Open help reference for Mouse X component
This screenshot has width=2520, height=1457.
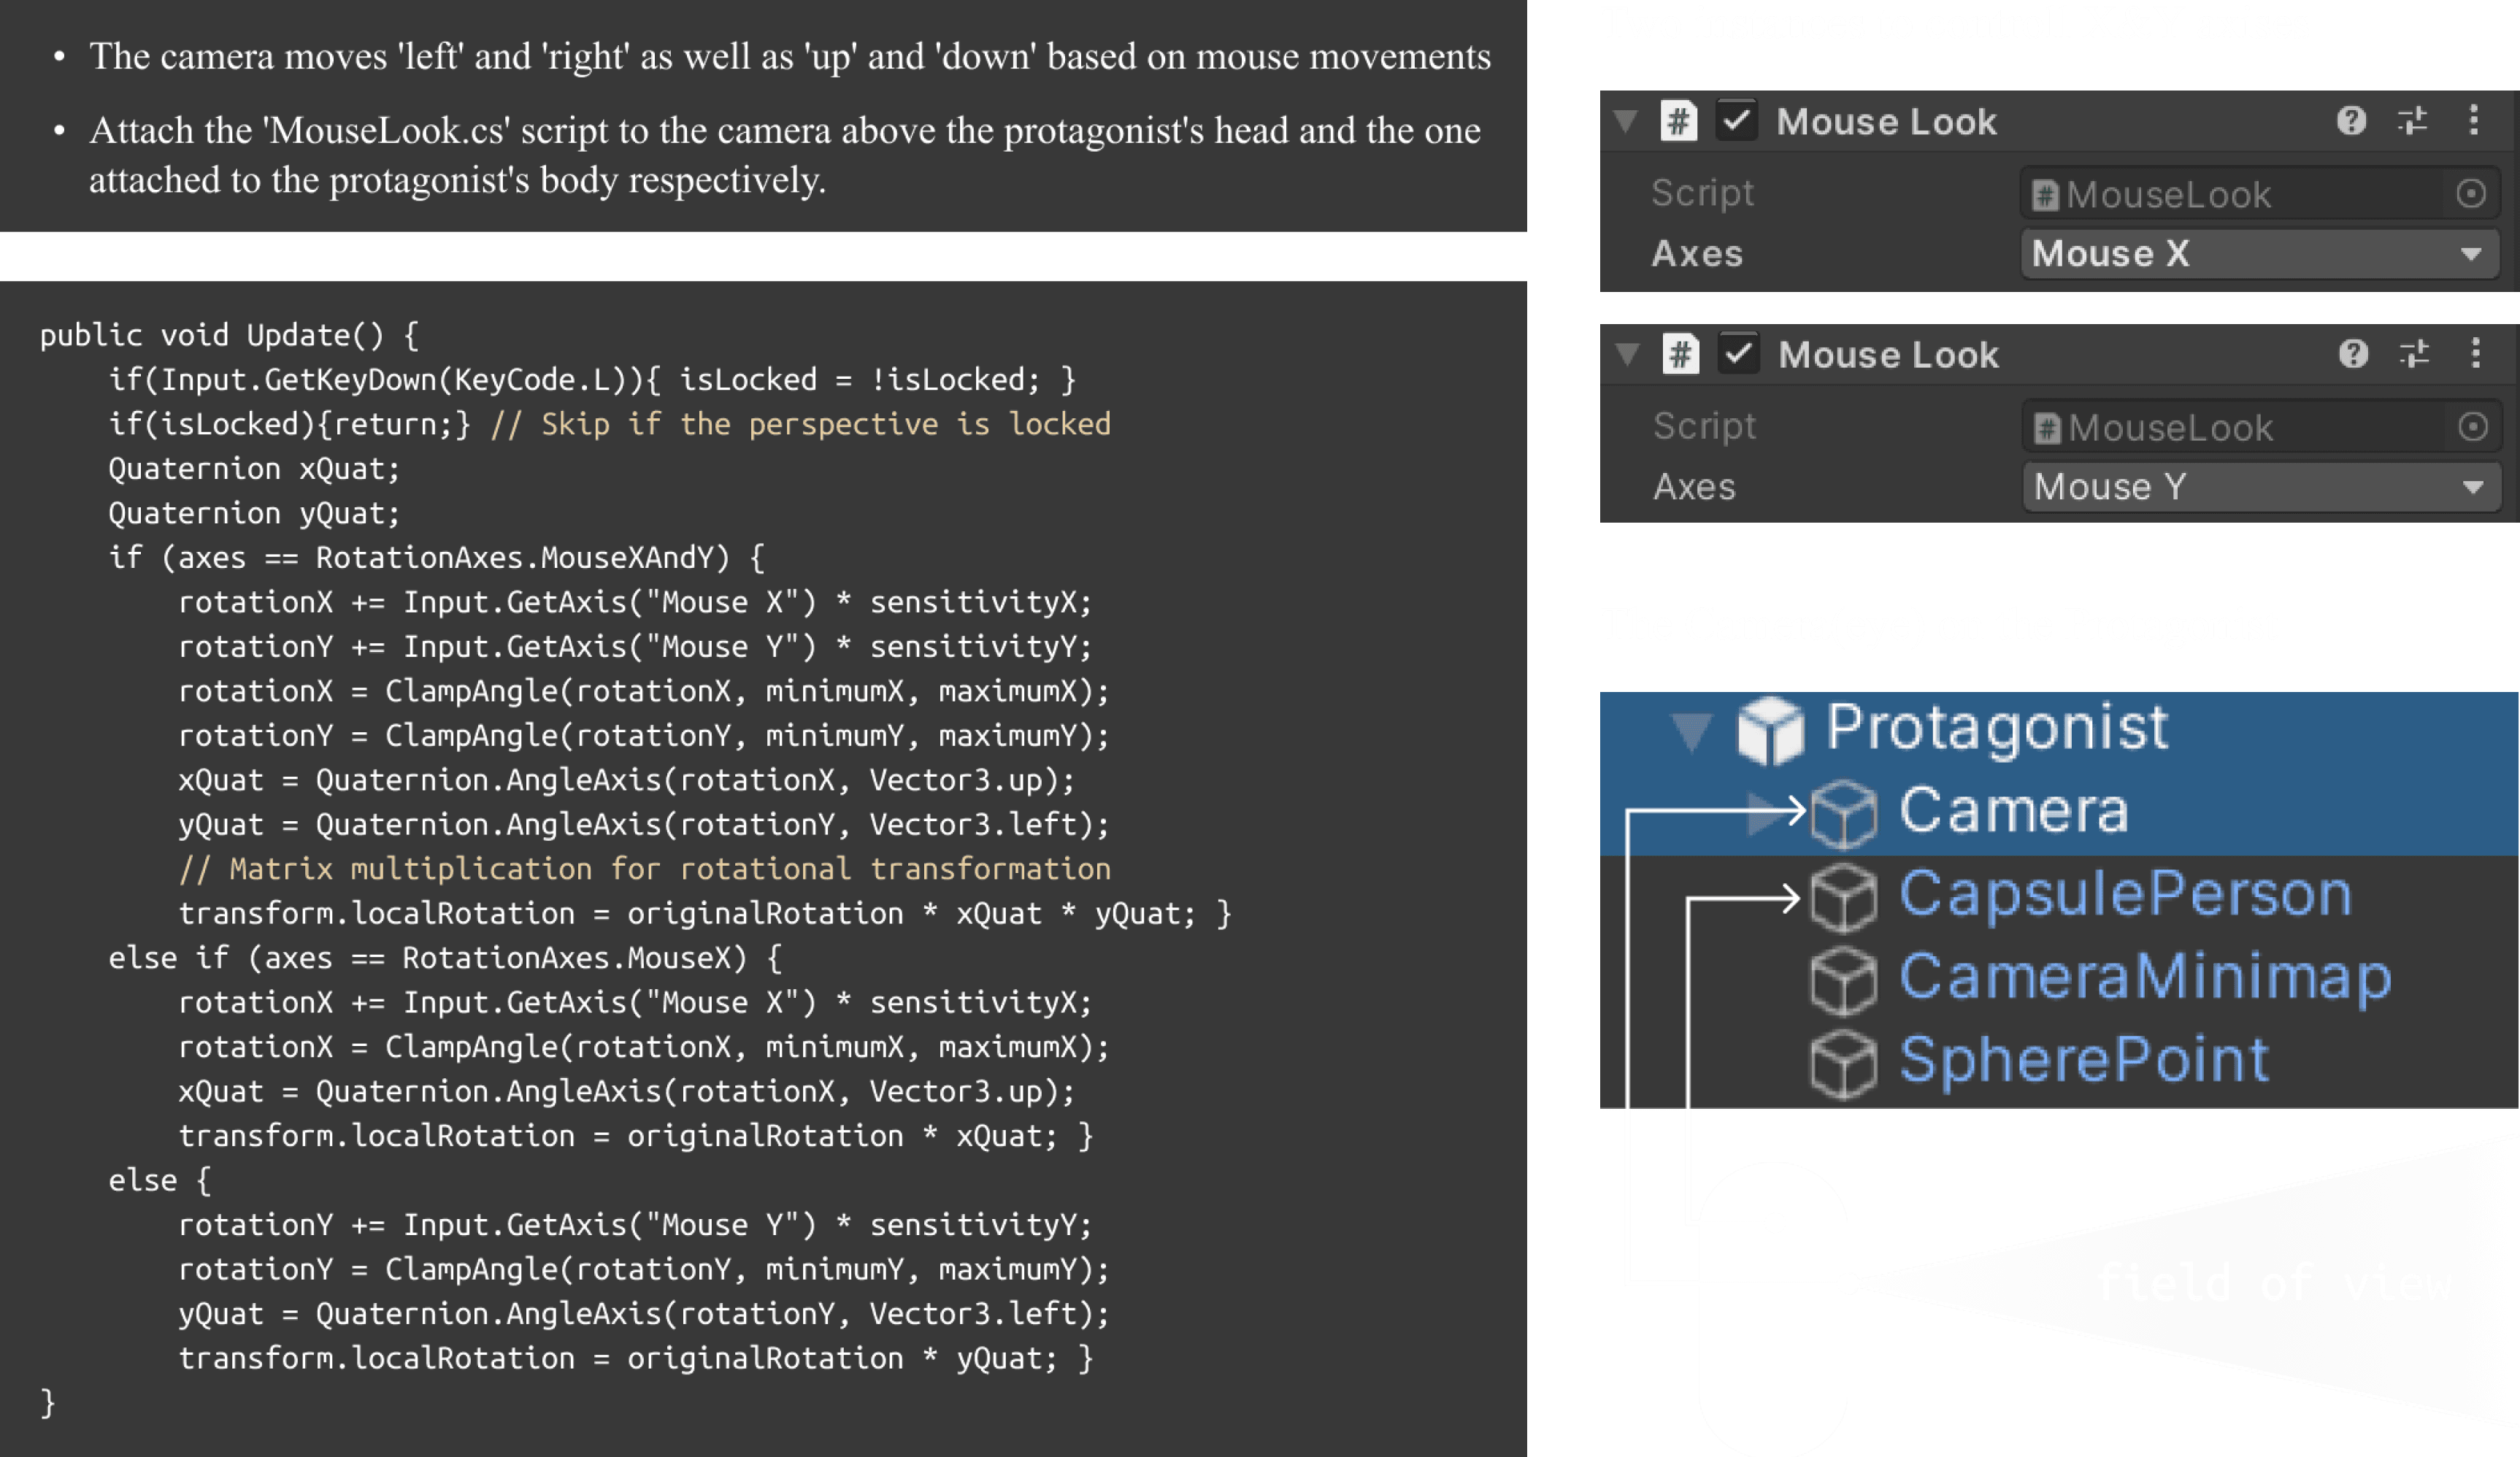[2351, 121]
